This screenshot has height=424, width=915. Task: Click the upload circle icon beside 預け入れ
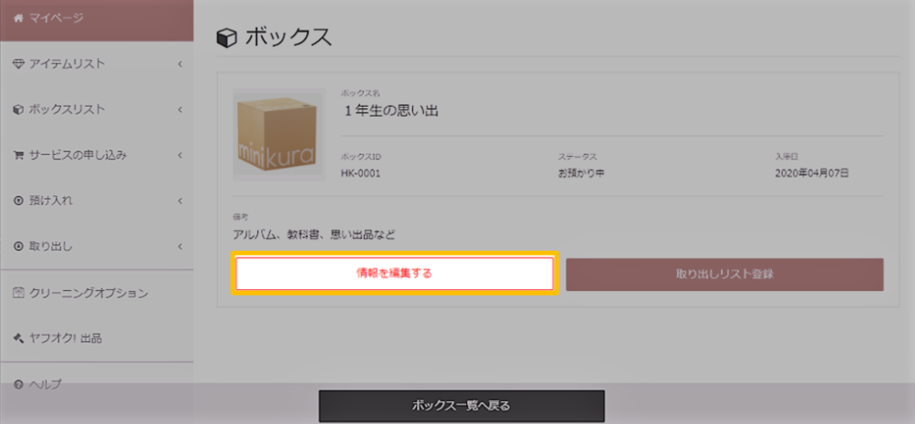[18, 201]
